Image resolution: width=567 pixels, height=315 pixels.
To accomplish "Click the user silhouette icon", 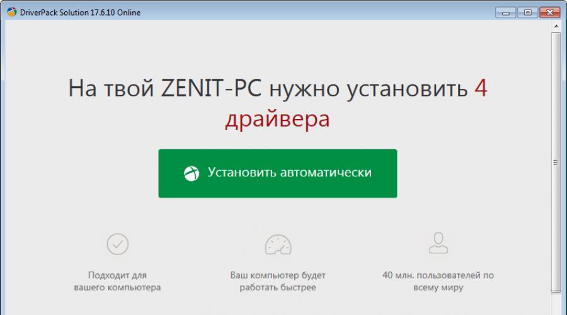I will tap(437, 243).
